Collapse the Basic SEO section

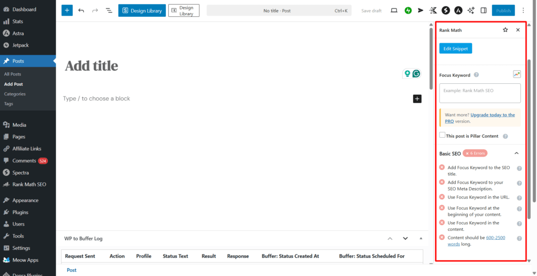517,153
